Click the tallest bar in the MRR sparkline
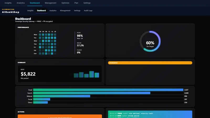210x118 pixels. point(92,74)
